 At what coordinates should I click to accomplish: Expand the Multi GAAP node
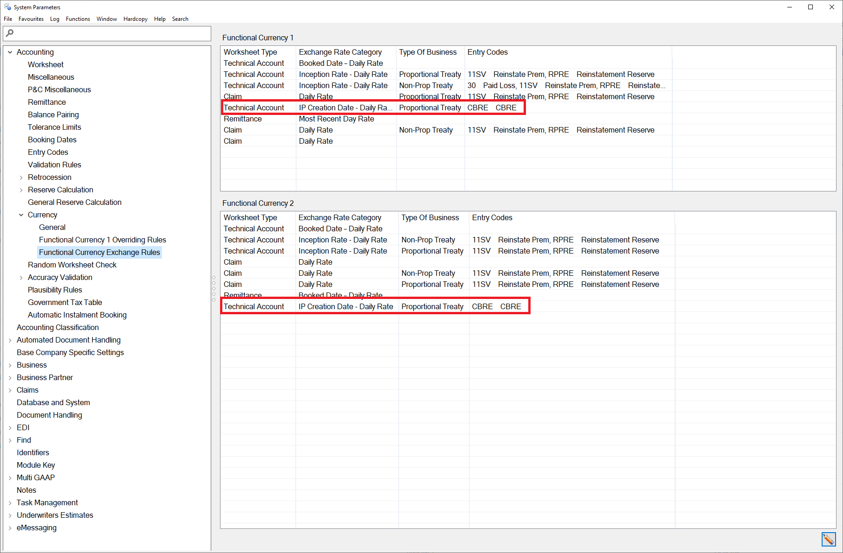point(10,478)
